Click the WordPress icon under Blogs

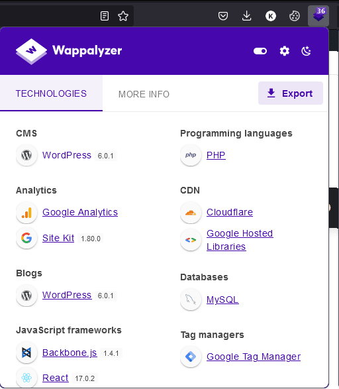[26, 295]
